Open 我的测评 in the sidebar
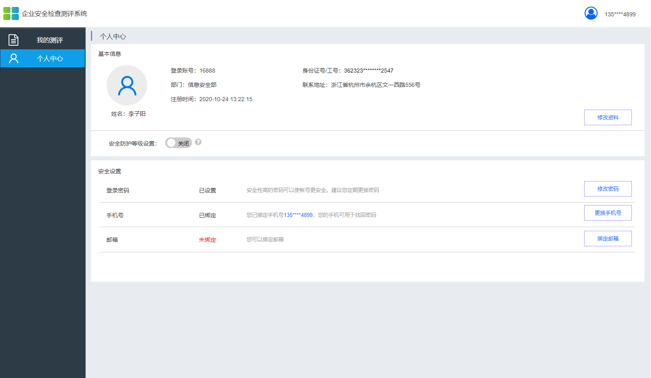Screen dimensions: 651x378 [x=42, y=40]
